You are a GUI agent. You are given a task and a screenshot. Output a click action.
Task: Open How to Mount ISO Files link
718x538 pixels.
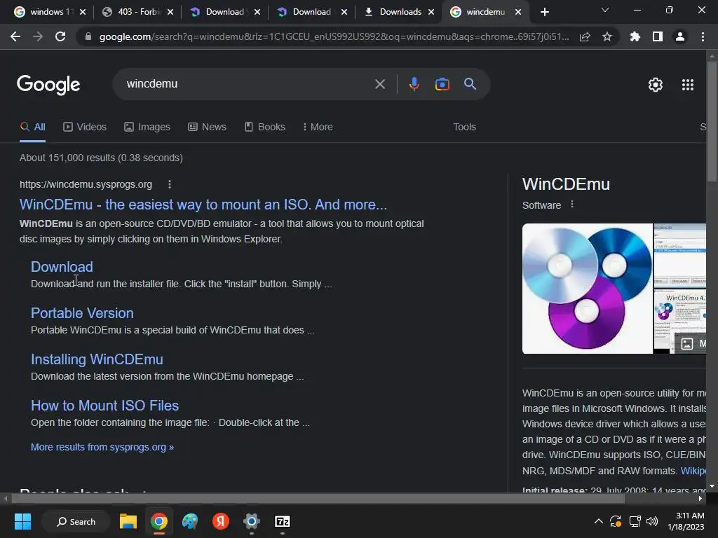[x=105, y=406]
